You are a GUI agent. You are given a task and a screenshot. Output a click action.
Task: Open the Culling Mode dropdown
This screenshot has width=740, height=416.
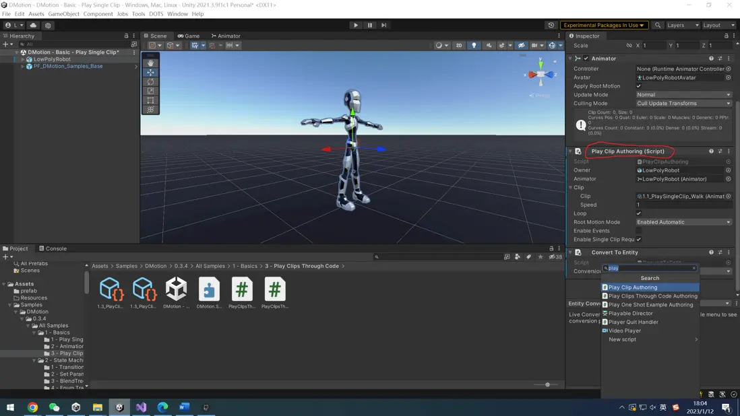tap(683, 104)
